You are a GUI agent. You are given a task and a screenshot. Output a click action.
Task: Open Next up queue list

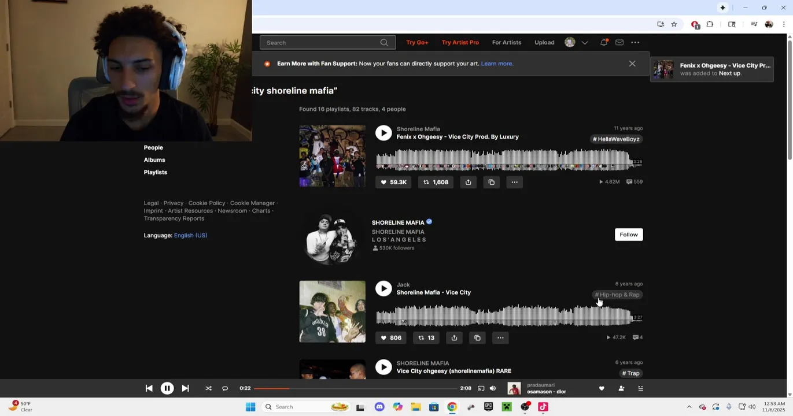pyautogui.click(x=640, y=389)
